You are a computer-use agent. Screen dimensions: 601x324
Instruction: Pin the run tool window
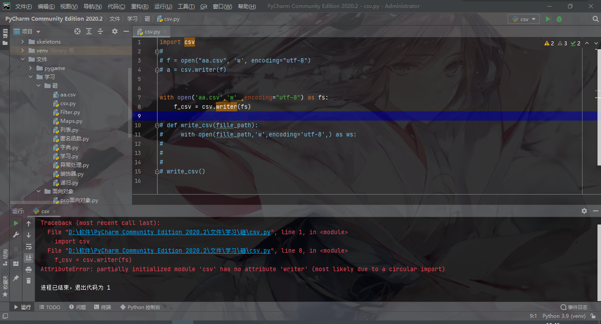click(x=16, y=279)
